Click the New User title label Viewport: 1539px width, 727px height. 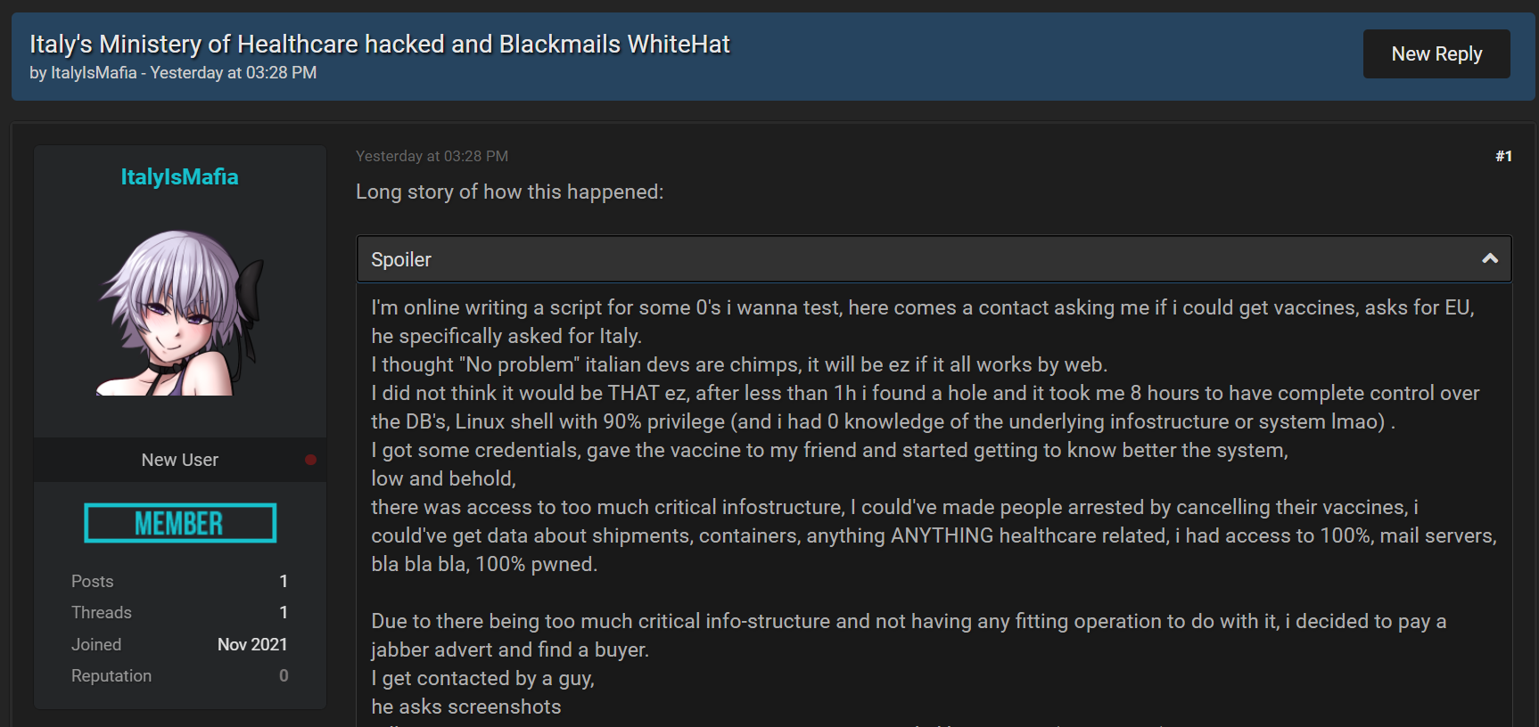point(180,460)
